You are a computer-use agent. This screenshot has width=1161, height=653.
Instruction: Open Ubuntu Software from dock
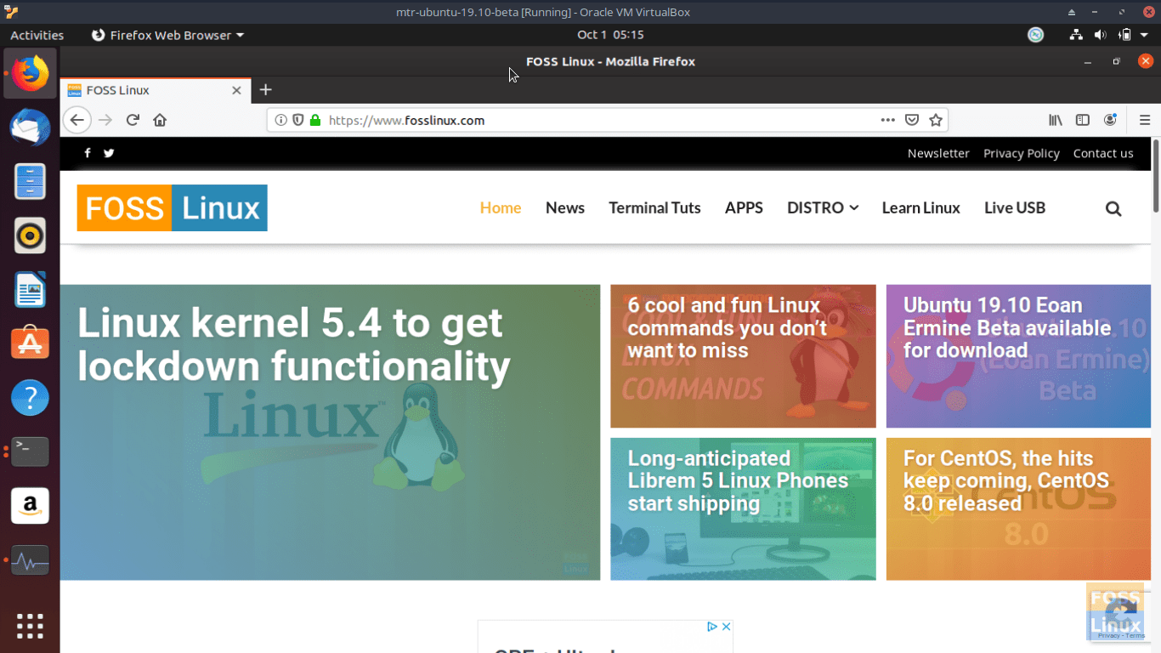[x=31, y=344]
